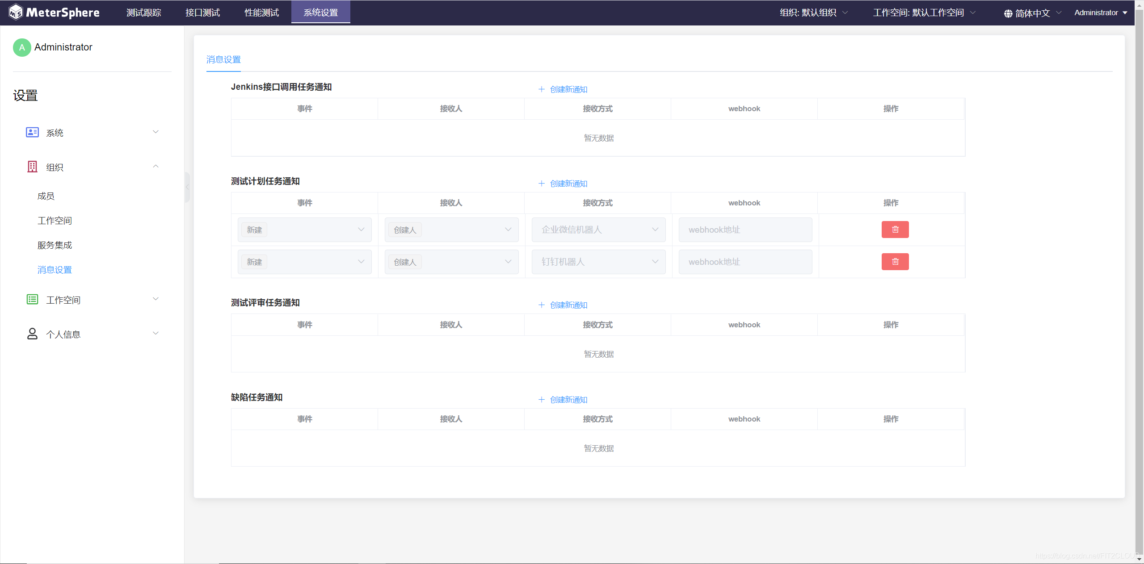Create new notification for defect tasks
Viewport: 1144px width, 564px height.
point(563,400)
